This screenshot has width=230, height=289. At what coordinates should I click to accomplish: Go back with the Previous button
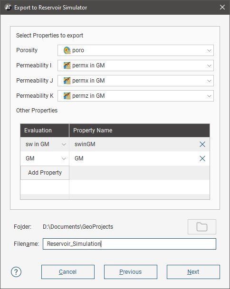(x=131, y=272)
